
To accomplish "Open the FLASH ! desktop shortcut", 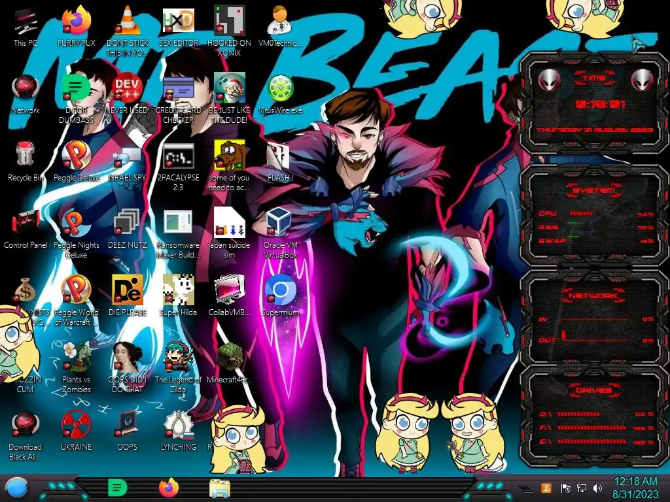I will pyautogui.click(x=280, y=162).
